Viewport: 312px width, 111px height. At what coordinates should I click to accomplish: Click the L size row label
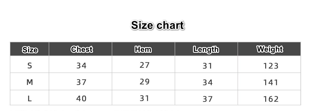click(30, 99)
